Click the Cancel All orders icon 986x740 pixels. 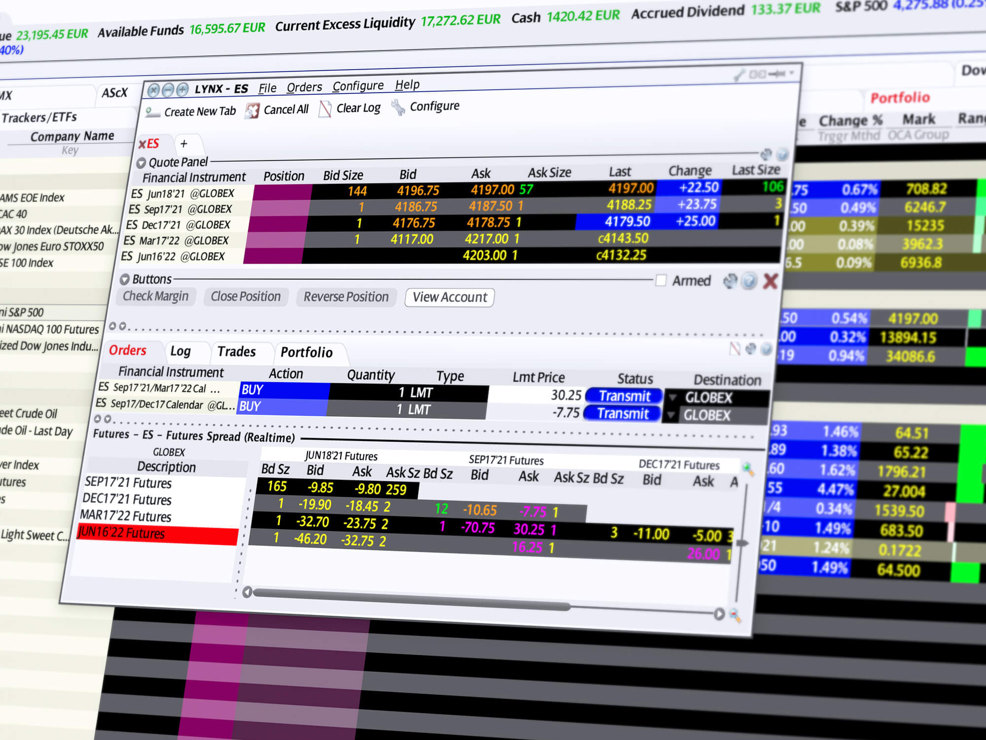(252, 111)
